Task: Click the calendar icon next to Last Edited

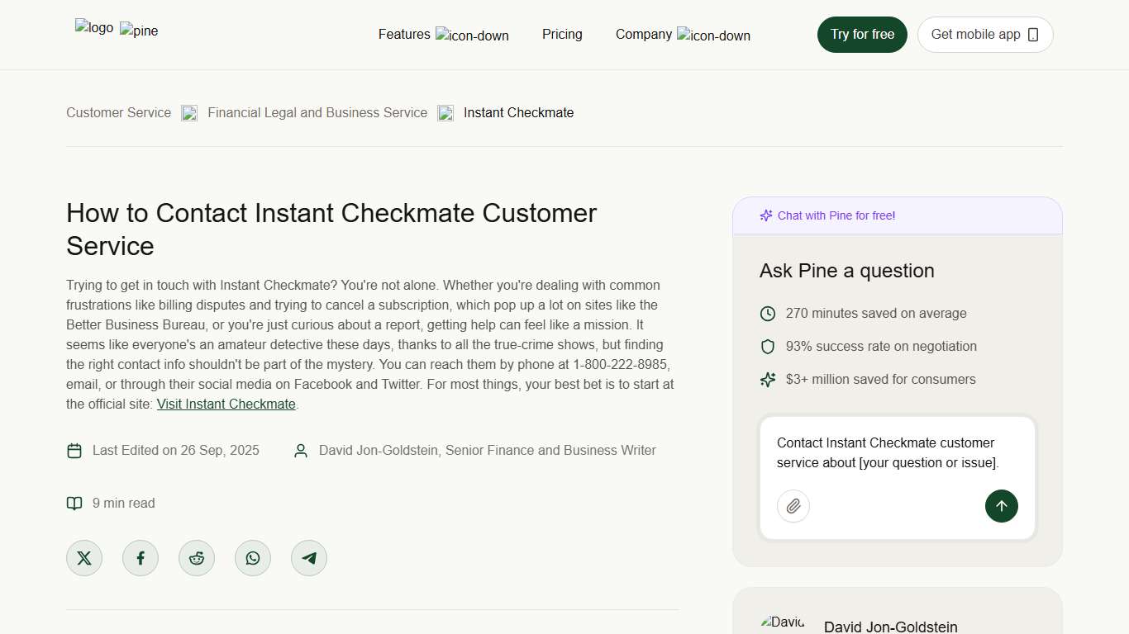Action: [x=74, y=450]
